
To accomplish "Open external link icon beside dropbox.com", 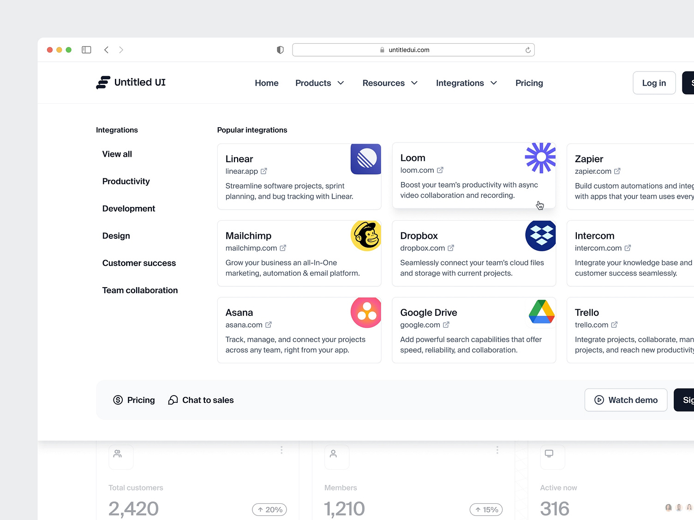I will [451, 248].
